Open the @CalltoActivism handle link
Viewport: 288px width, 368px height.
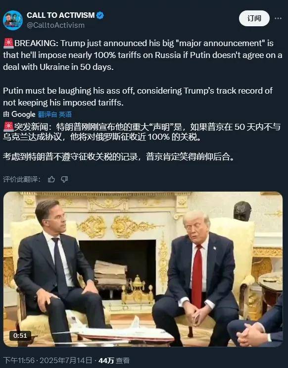(x=55, y=25)
